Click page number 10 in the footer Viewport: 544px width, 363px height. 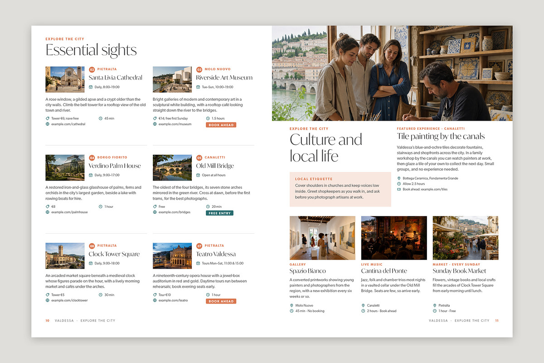pyautogui.click(x=47, y=321)
